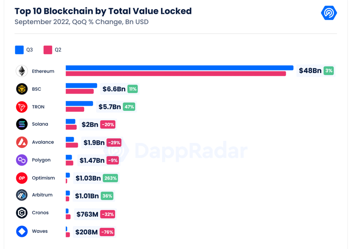Viewport: 354px width, 249px height.
Task: Click the red TRON icon
Action: (x=22, y=107)
